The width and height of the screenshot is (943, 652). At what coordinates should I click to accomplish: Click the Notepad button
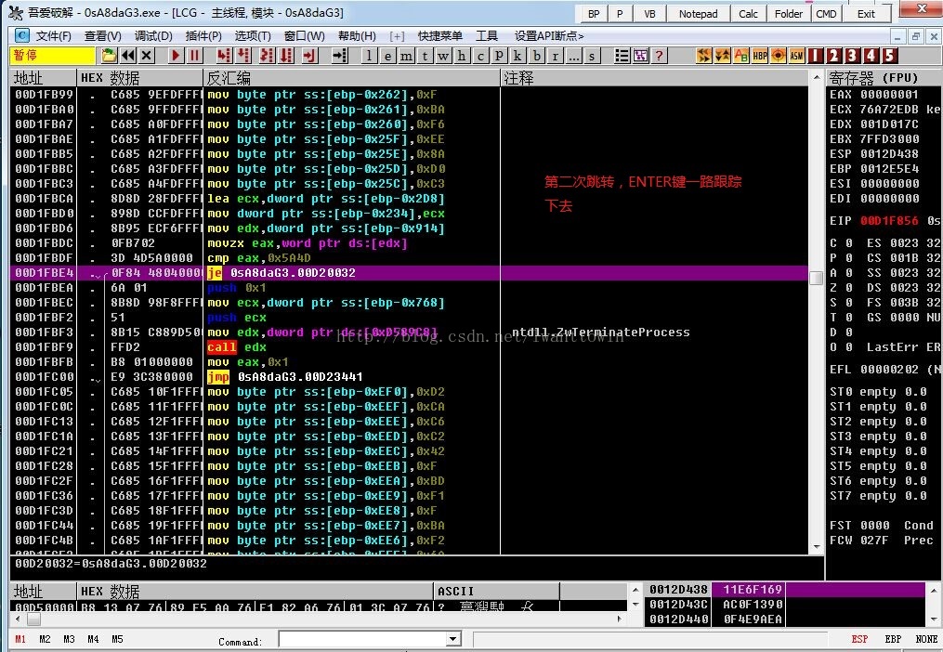699,13
